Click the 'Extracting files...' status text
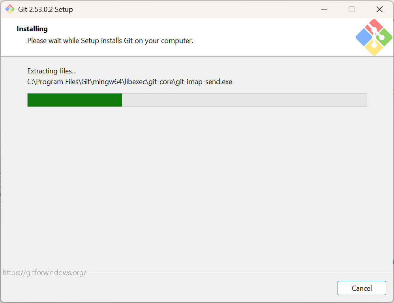The width and height of the screenshot is (394, 303). click(x=52, y=71)
